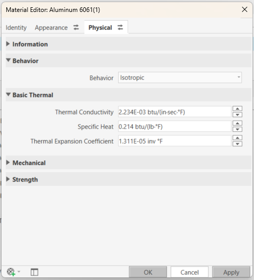The image size is (254, 280).
Task: Decrease Thermal Expansion Coefficient with down arrow
Action: click(237, 144)
